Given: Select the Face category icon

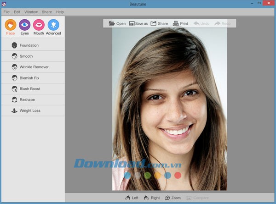Looking at the screenshot, I should 11,25.
